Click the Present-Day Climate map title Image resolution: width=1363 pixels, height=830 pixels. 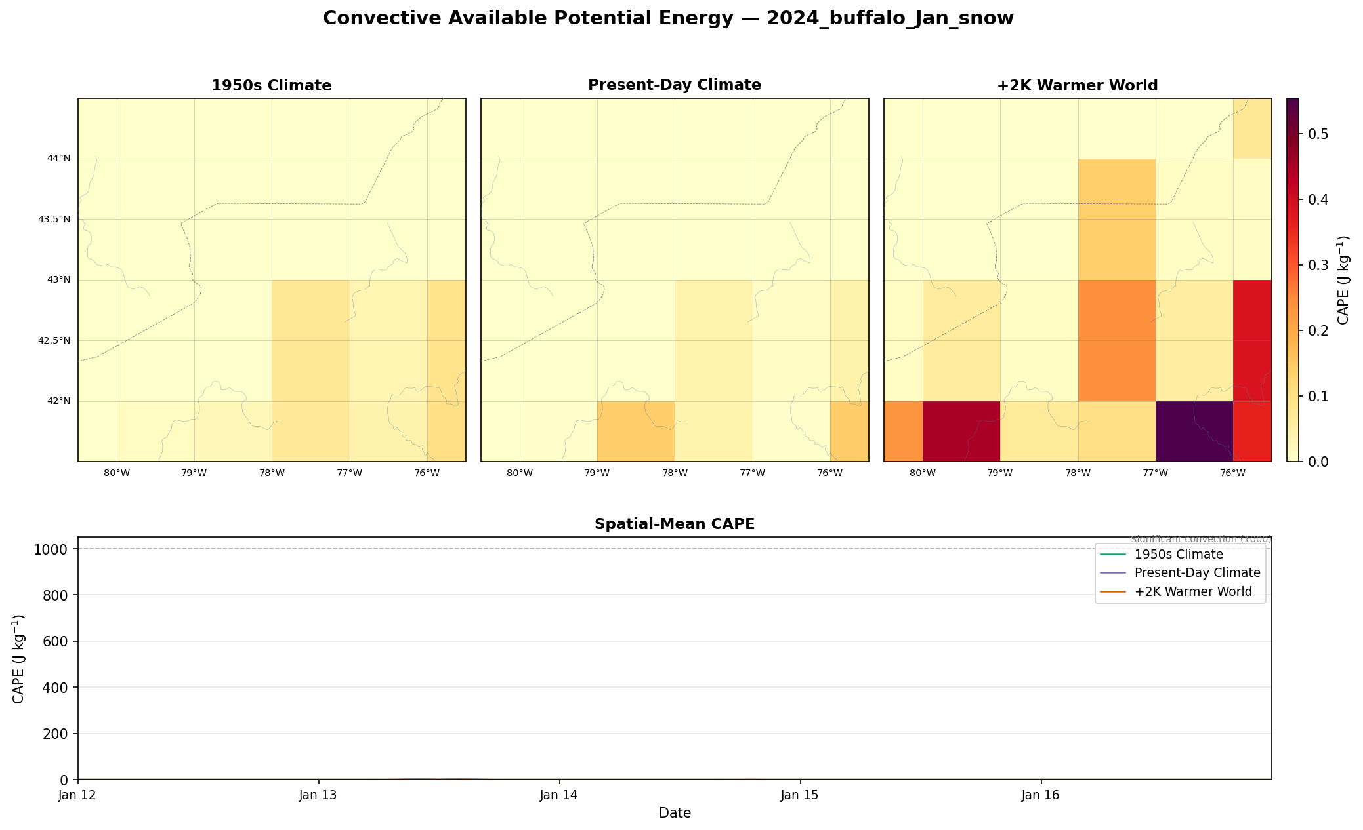(x=675, y=85)
